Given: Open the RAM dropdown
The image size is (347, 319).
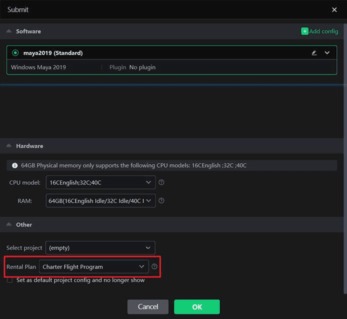Looking at the screenshot, I should click(100, 201).
